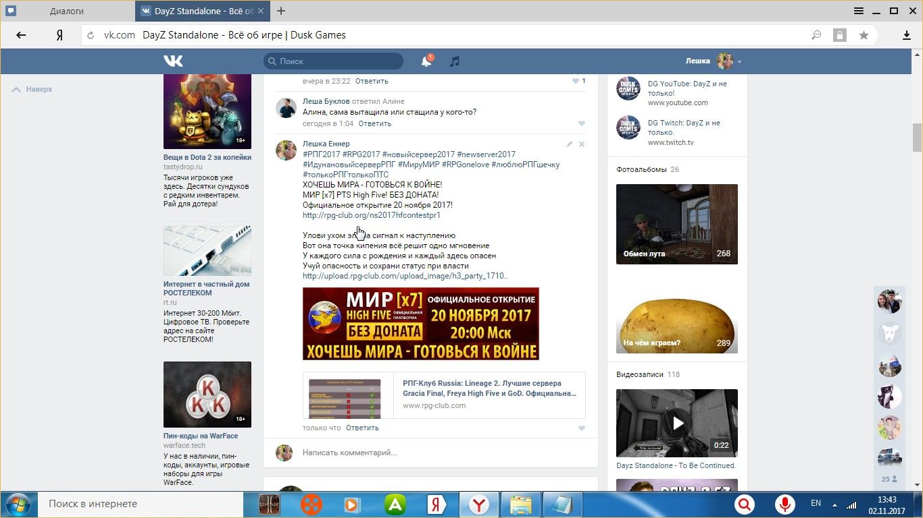
Task: Open the site lock security icon
Action: click(840, 35)
